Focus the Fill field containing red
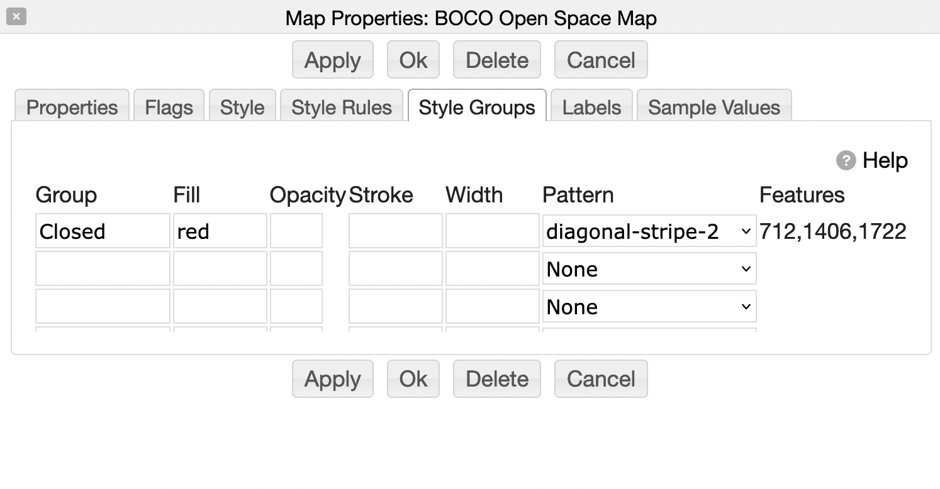This screenshot has height=489, width=940. pyautogui.click(x=220, y=231)
